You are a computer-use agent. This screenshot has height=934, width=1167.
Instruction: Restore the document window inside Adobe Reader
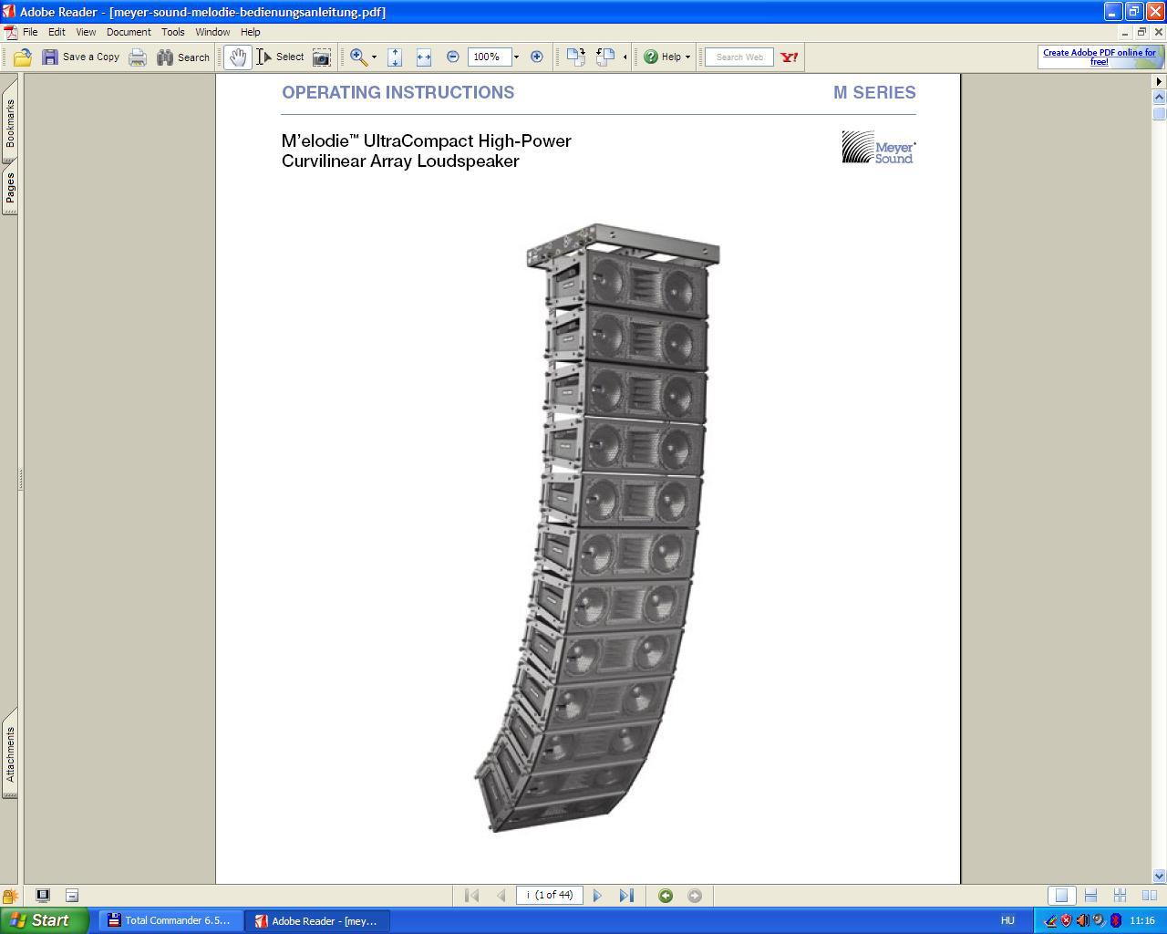click(x=1141, y=32)
